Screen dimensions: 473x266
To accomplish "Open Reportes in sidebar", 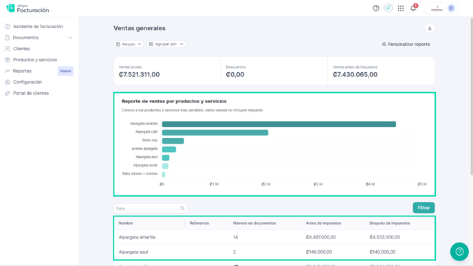I will point(22,71).
